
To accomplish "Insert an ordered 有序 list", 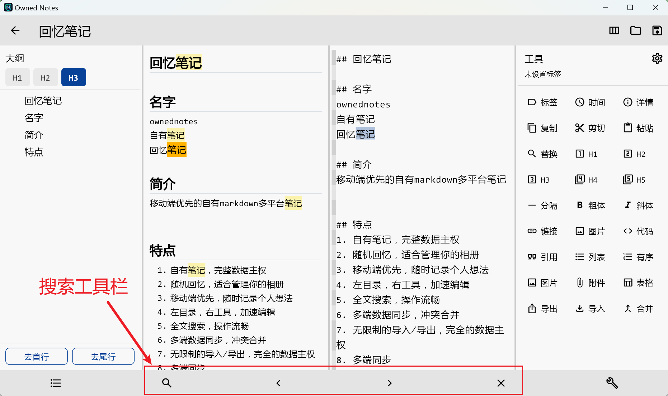I will pyautogui.click(x=638, y=257).
